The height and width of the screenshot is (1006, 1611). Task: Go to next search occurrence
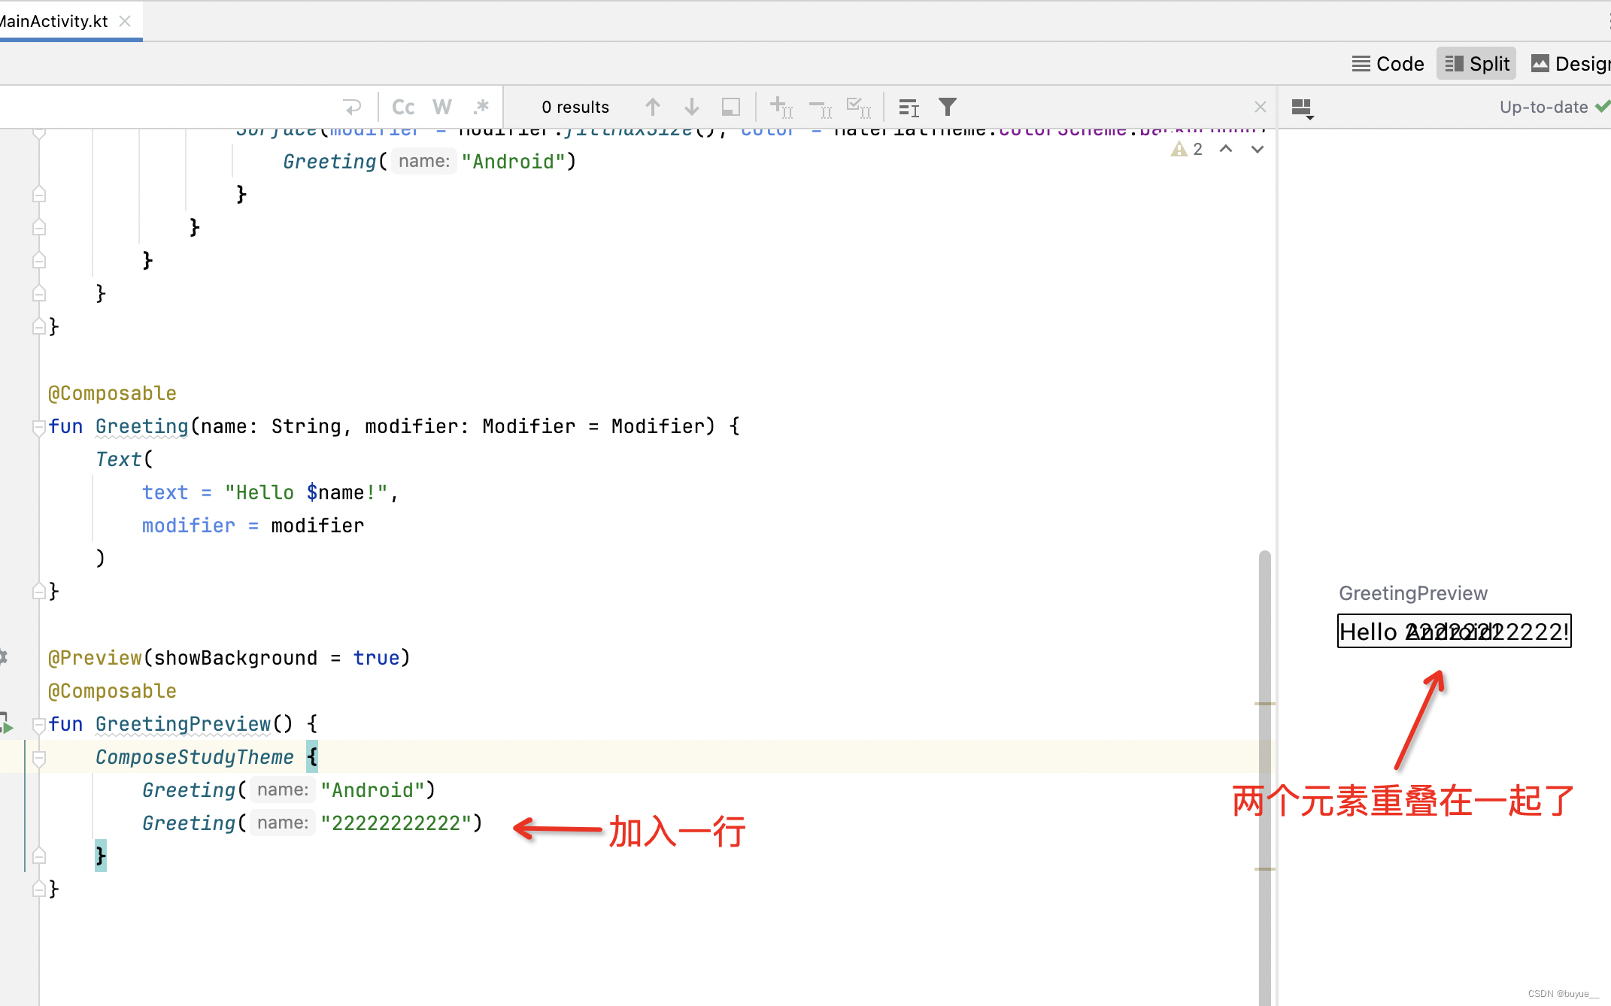coord(692,107)
